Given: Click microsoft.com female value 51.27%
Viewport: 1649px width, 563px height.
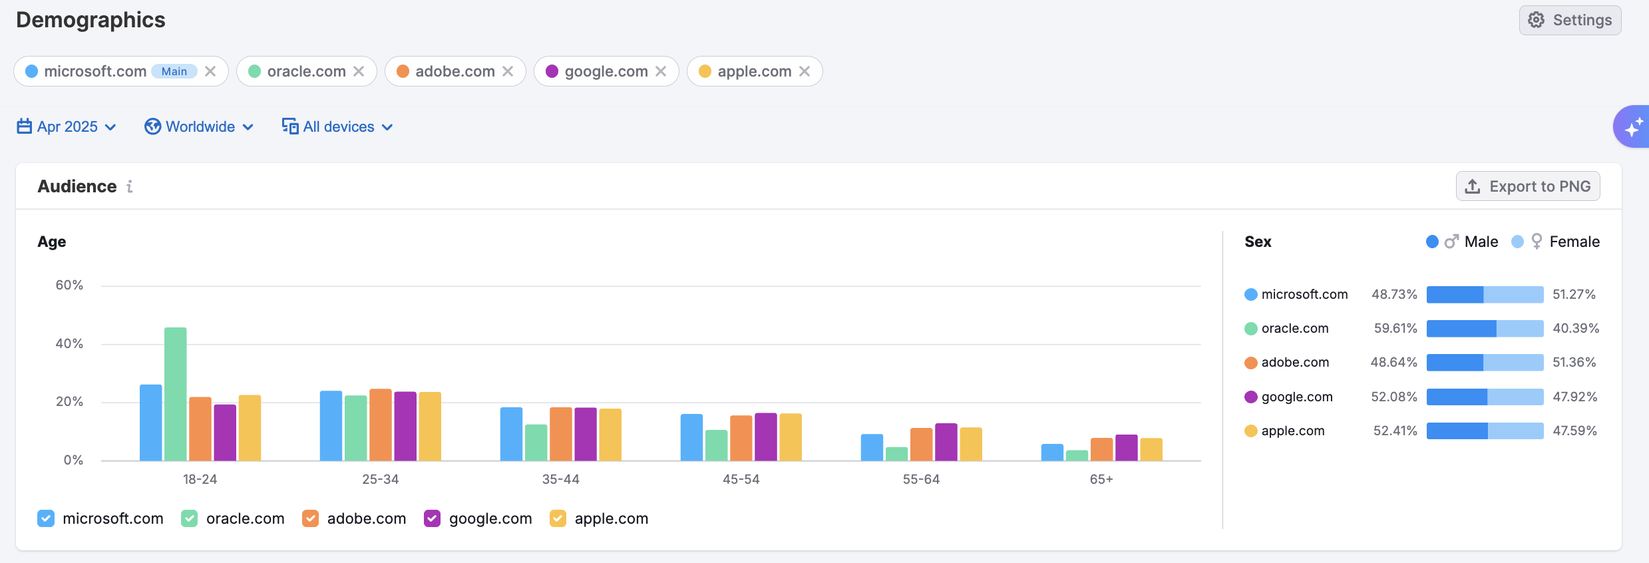Looking at the screenshot, I should pos(1574,294).
